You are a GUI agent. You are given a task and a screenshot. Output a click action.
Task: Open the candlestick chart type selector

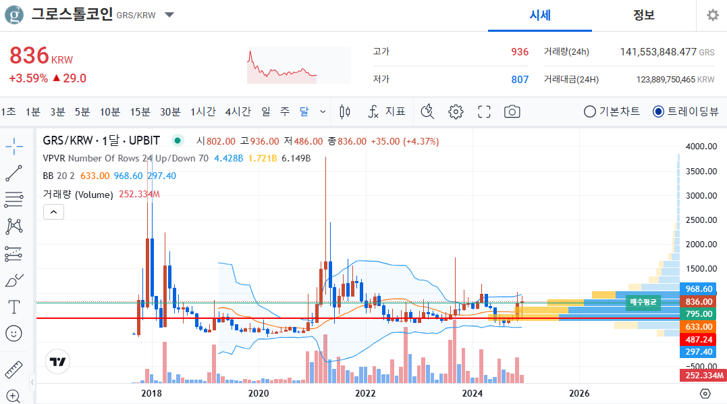345,111
